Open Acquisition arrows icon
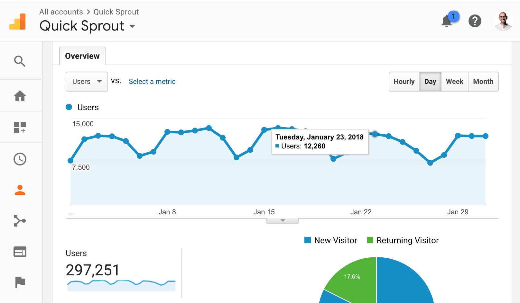 click(x=20, y=221)
